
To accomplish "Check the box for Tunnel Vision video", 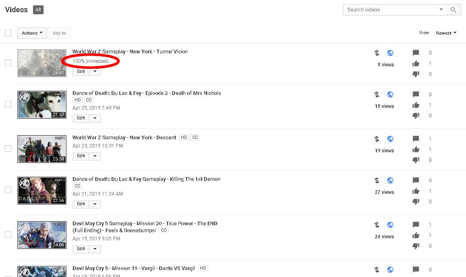I will [8, 63].
